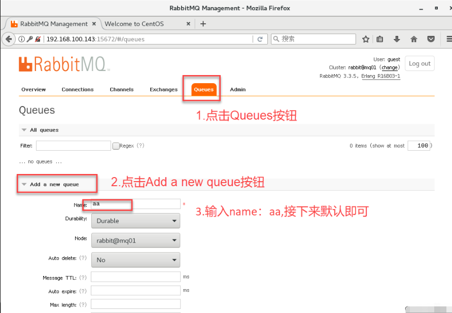This screenshot has width=452, height=313.
Task: Click the '... no queues ...' text
Action: (41, 162)
